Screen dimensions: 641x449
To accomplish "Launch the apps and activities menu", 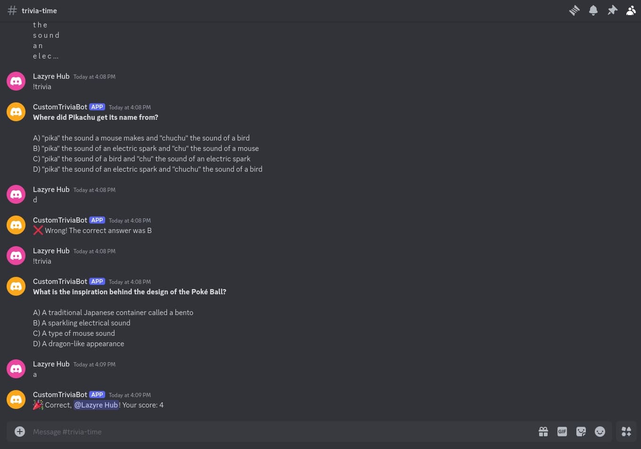I will pos(626,432).
